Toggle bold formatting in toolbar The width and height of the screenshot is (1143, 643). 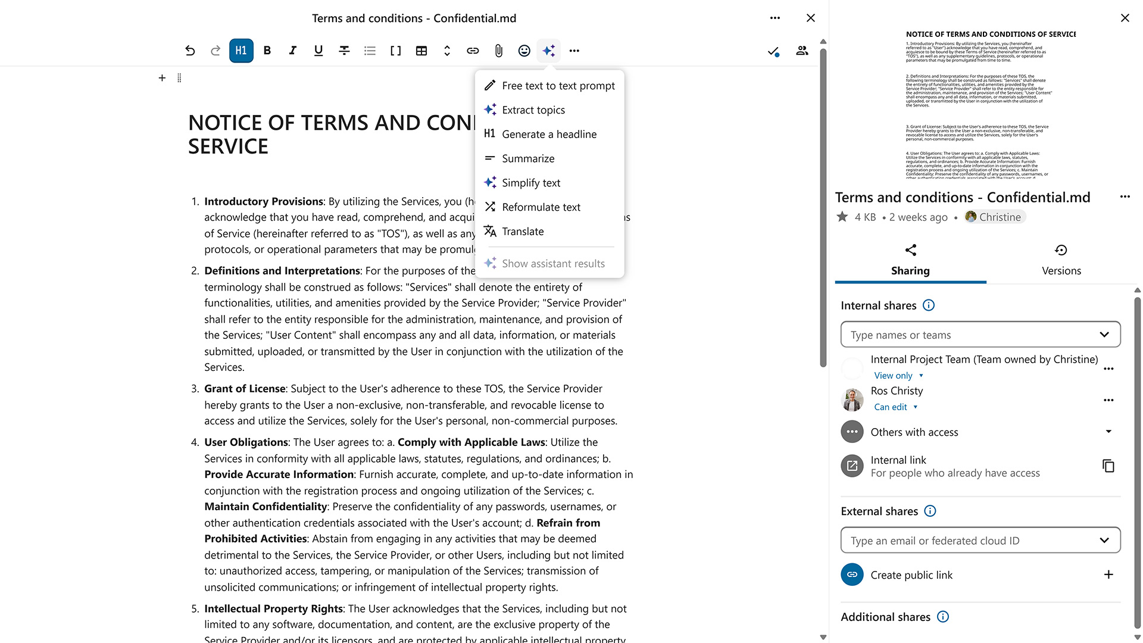(267, 51)
